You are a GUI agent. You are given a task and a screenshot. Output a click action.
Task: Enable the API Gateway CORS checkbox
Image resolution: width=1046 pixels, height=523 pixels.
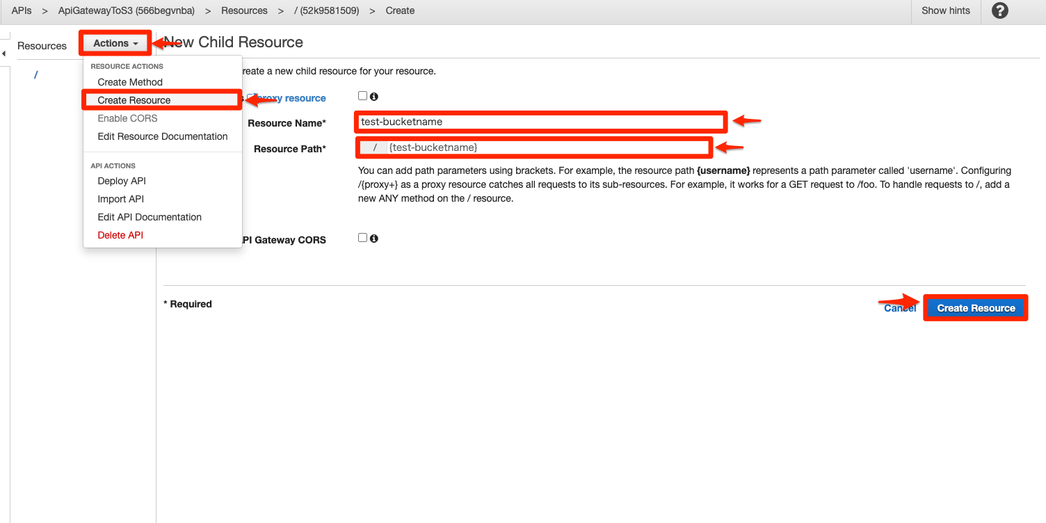pos(362,237)
